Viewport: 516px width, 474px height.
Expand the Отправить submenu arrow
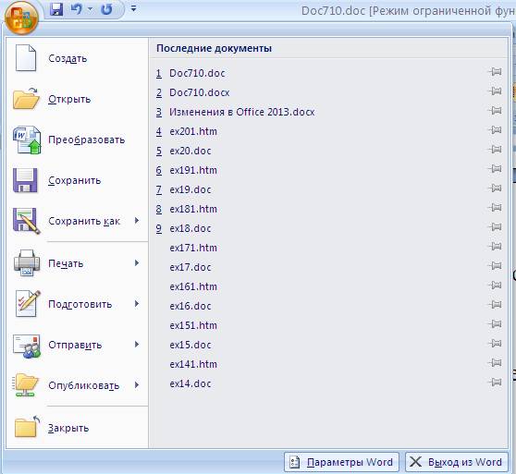[x=137, y=344]
